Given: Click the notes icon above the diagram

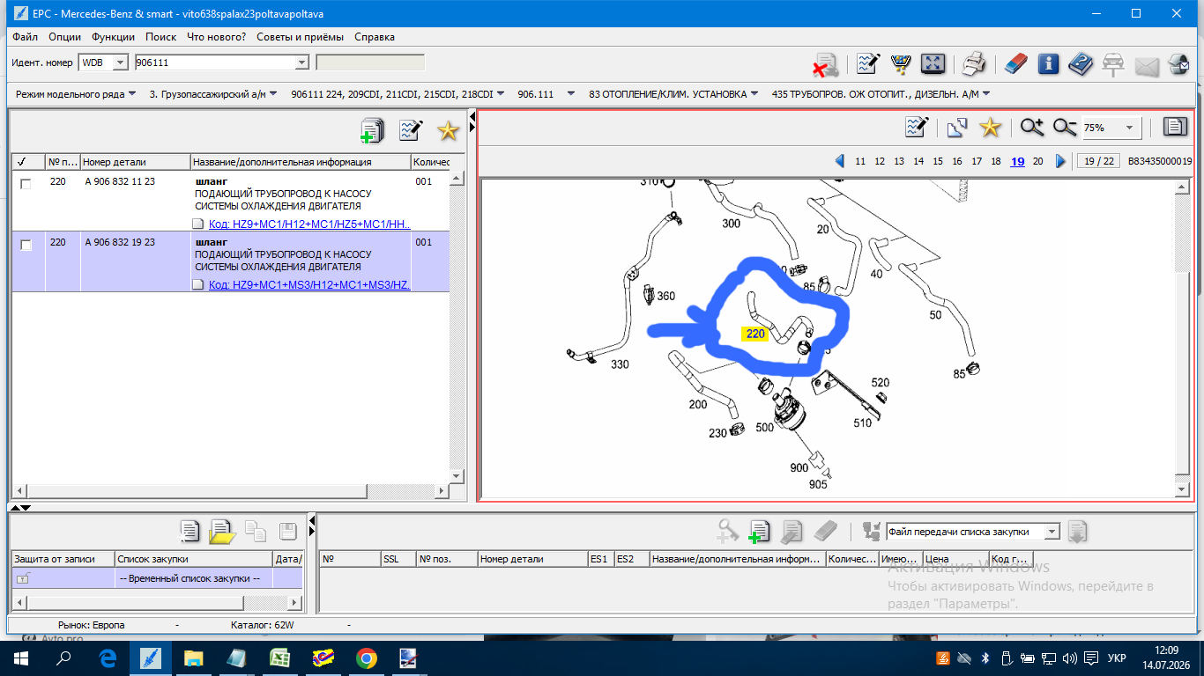Looking at the screenshot, I should [917, 128].
